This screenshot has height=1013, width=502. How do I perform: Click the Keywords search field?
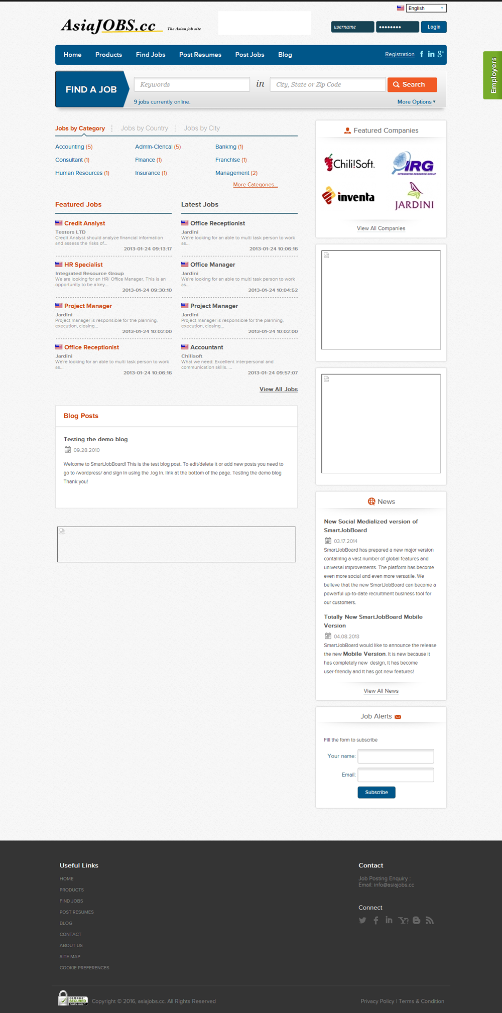192,84
